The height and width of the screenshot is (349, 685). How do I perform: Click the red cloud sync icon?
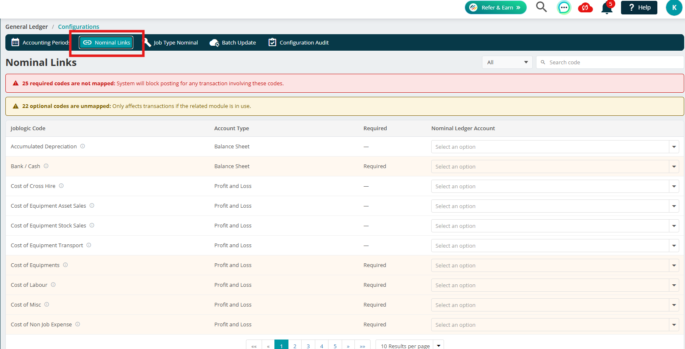[585, 7]
